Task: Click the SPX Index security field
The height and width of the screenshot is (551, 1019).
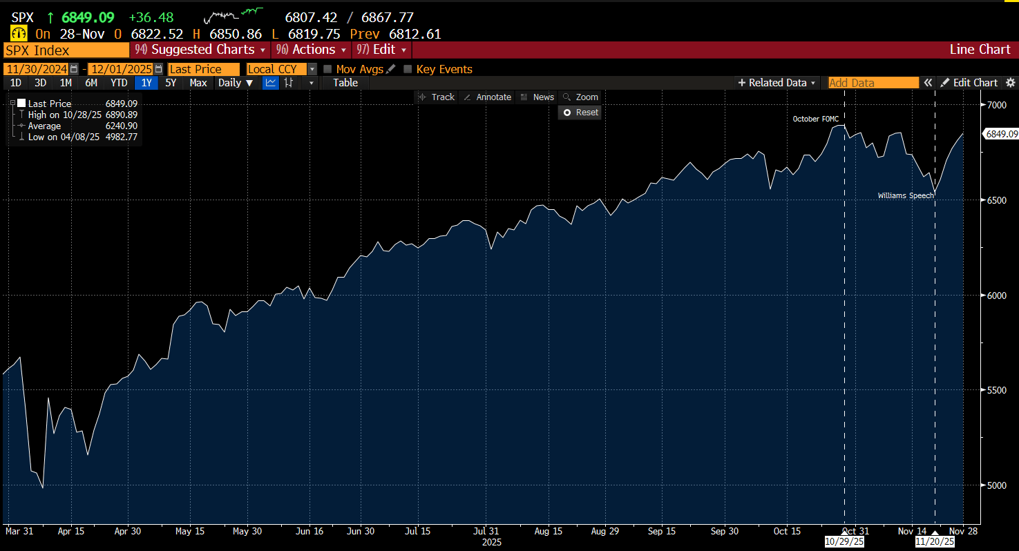Action: pyautogui.click(x=66, y=50)
